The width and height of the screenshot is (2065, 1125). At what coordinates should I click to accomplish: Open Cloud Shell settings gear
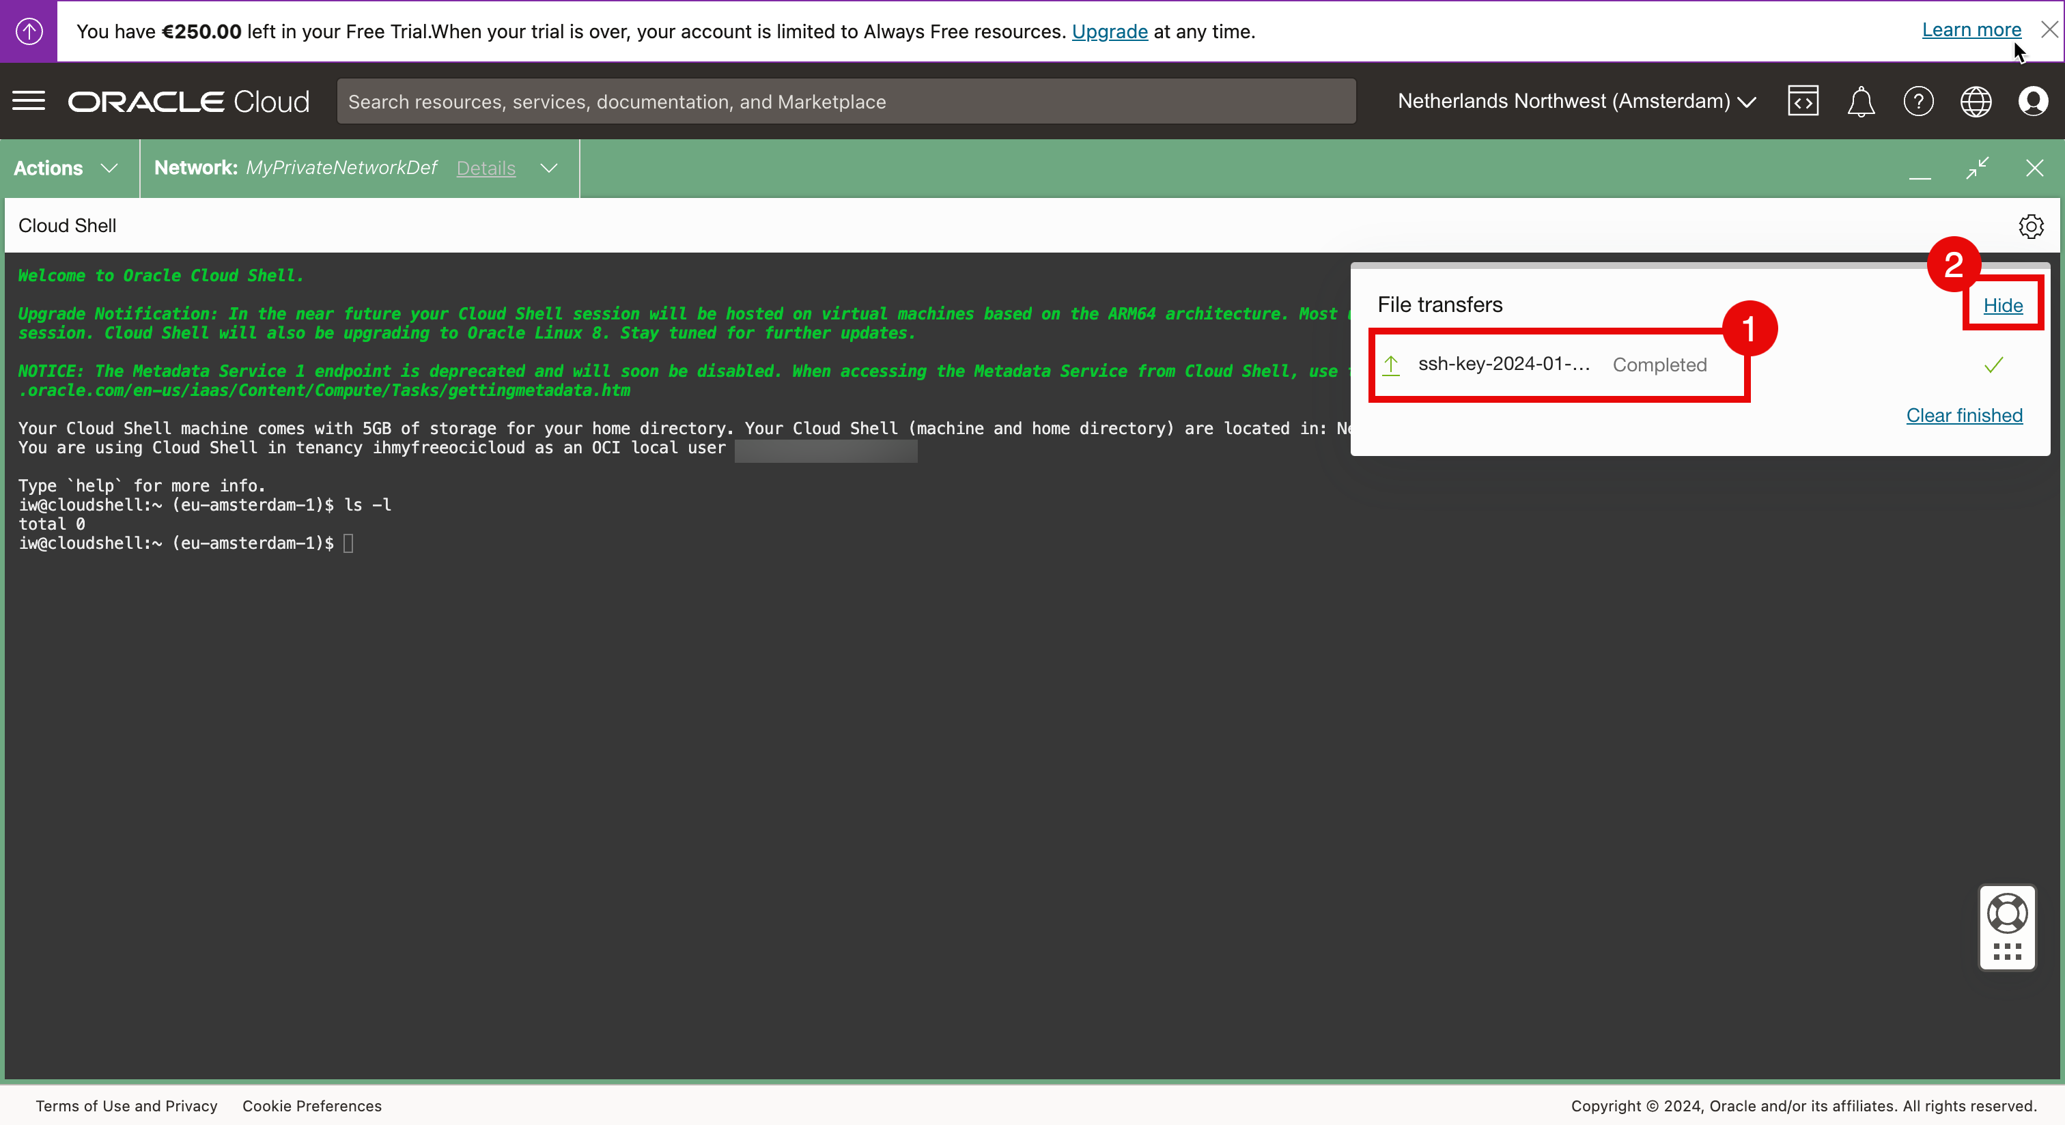coord(2031,226)
